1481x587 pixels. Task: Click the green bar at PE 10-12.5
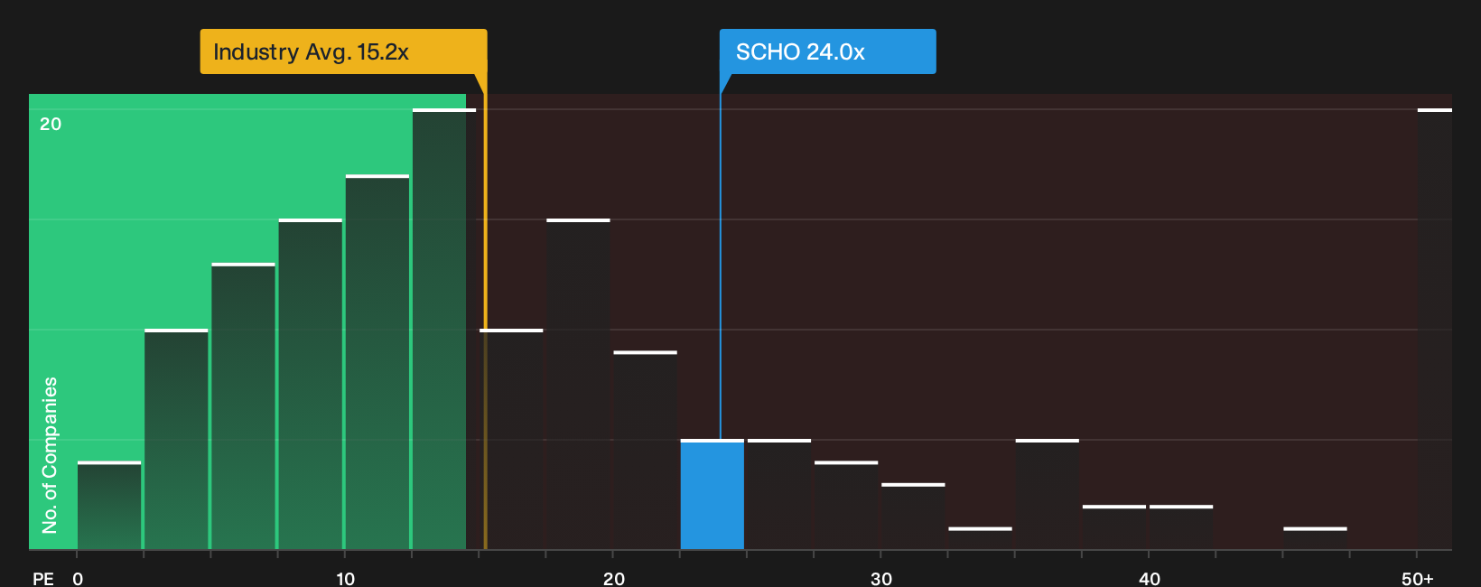click(x=377, y=362)
